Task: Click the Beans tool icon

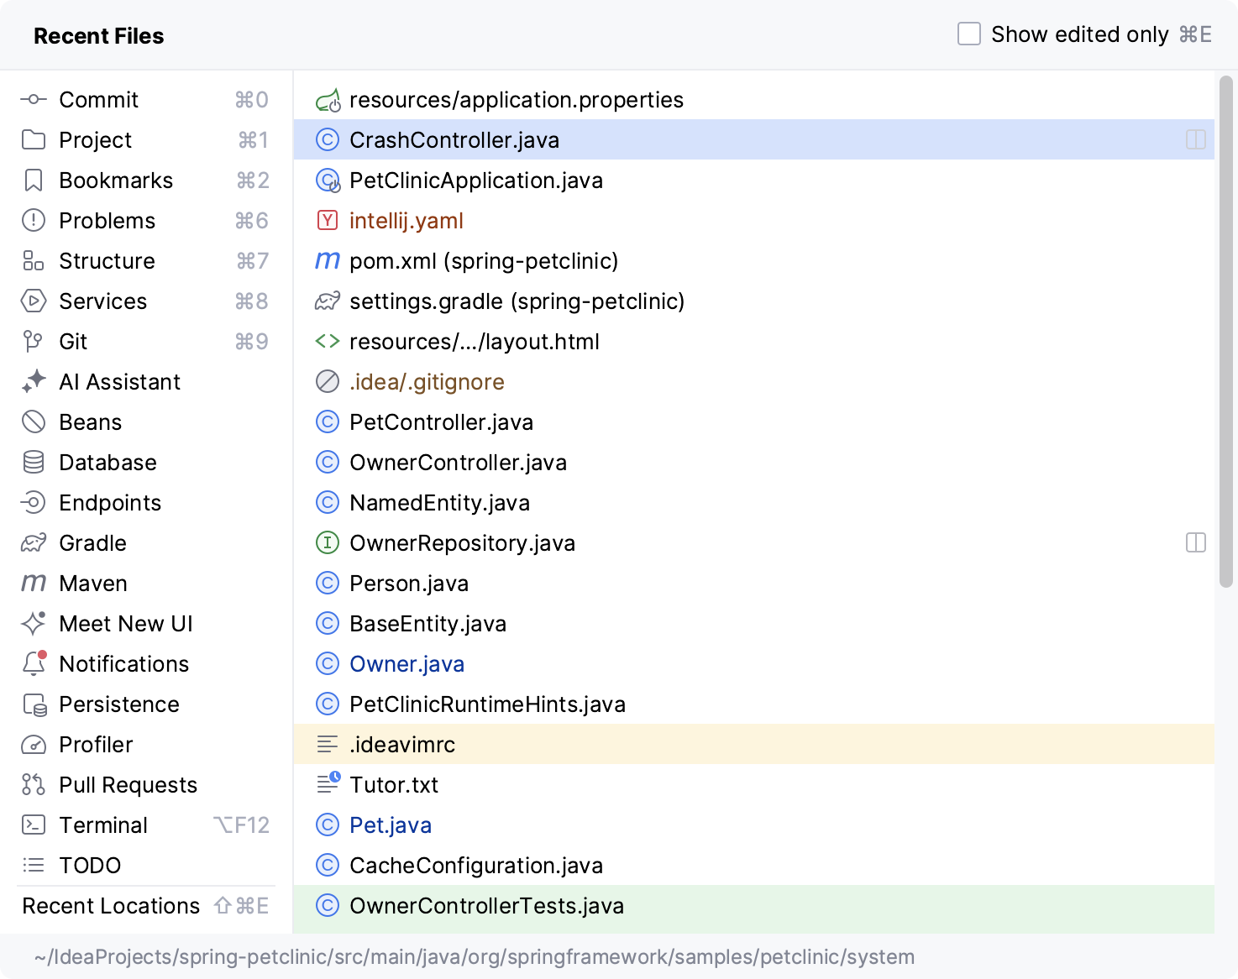Action: 33,422
